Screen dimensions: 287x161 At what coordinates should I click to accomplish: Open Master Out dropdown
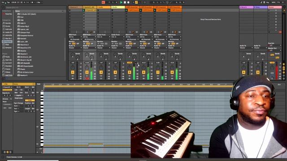point(275,50)
